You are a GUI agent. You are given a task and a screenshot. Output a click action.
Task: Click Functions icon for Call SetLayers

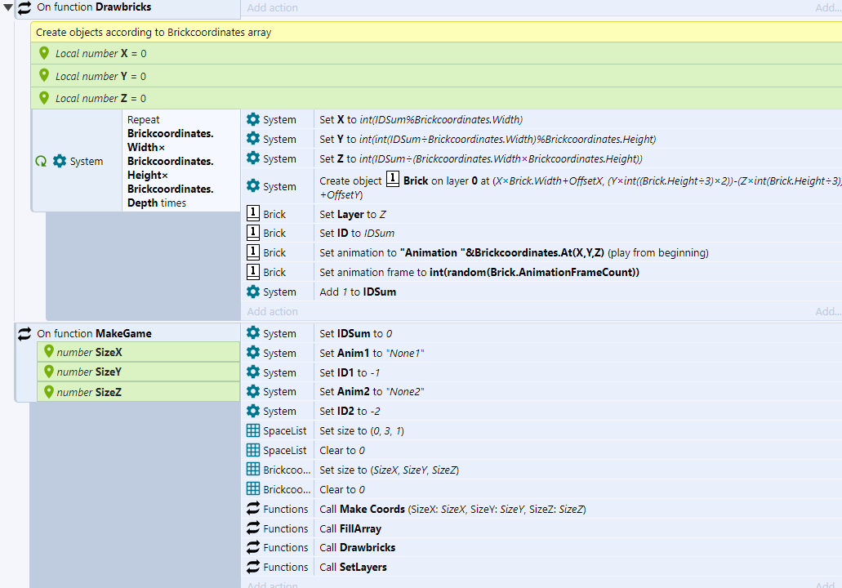tap(253, 567)
